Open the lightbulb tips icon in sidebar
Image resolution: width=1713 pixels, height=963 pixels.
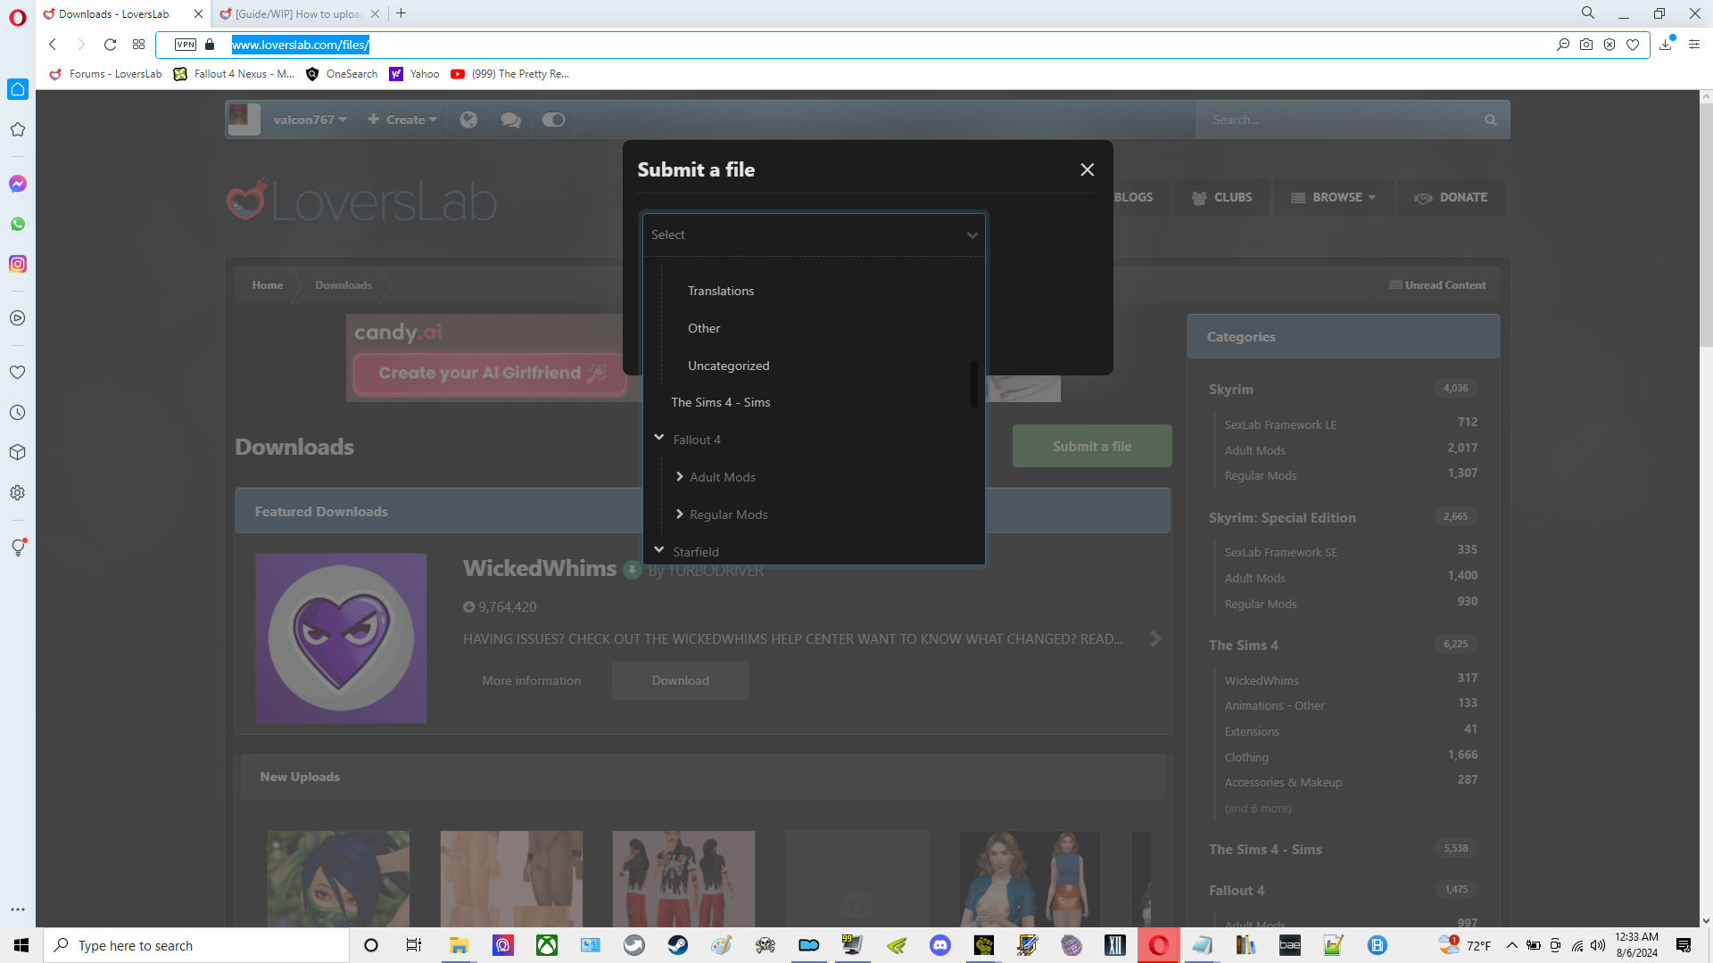pyautogui.click(x=18, y=547)
